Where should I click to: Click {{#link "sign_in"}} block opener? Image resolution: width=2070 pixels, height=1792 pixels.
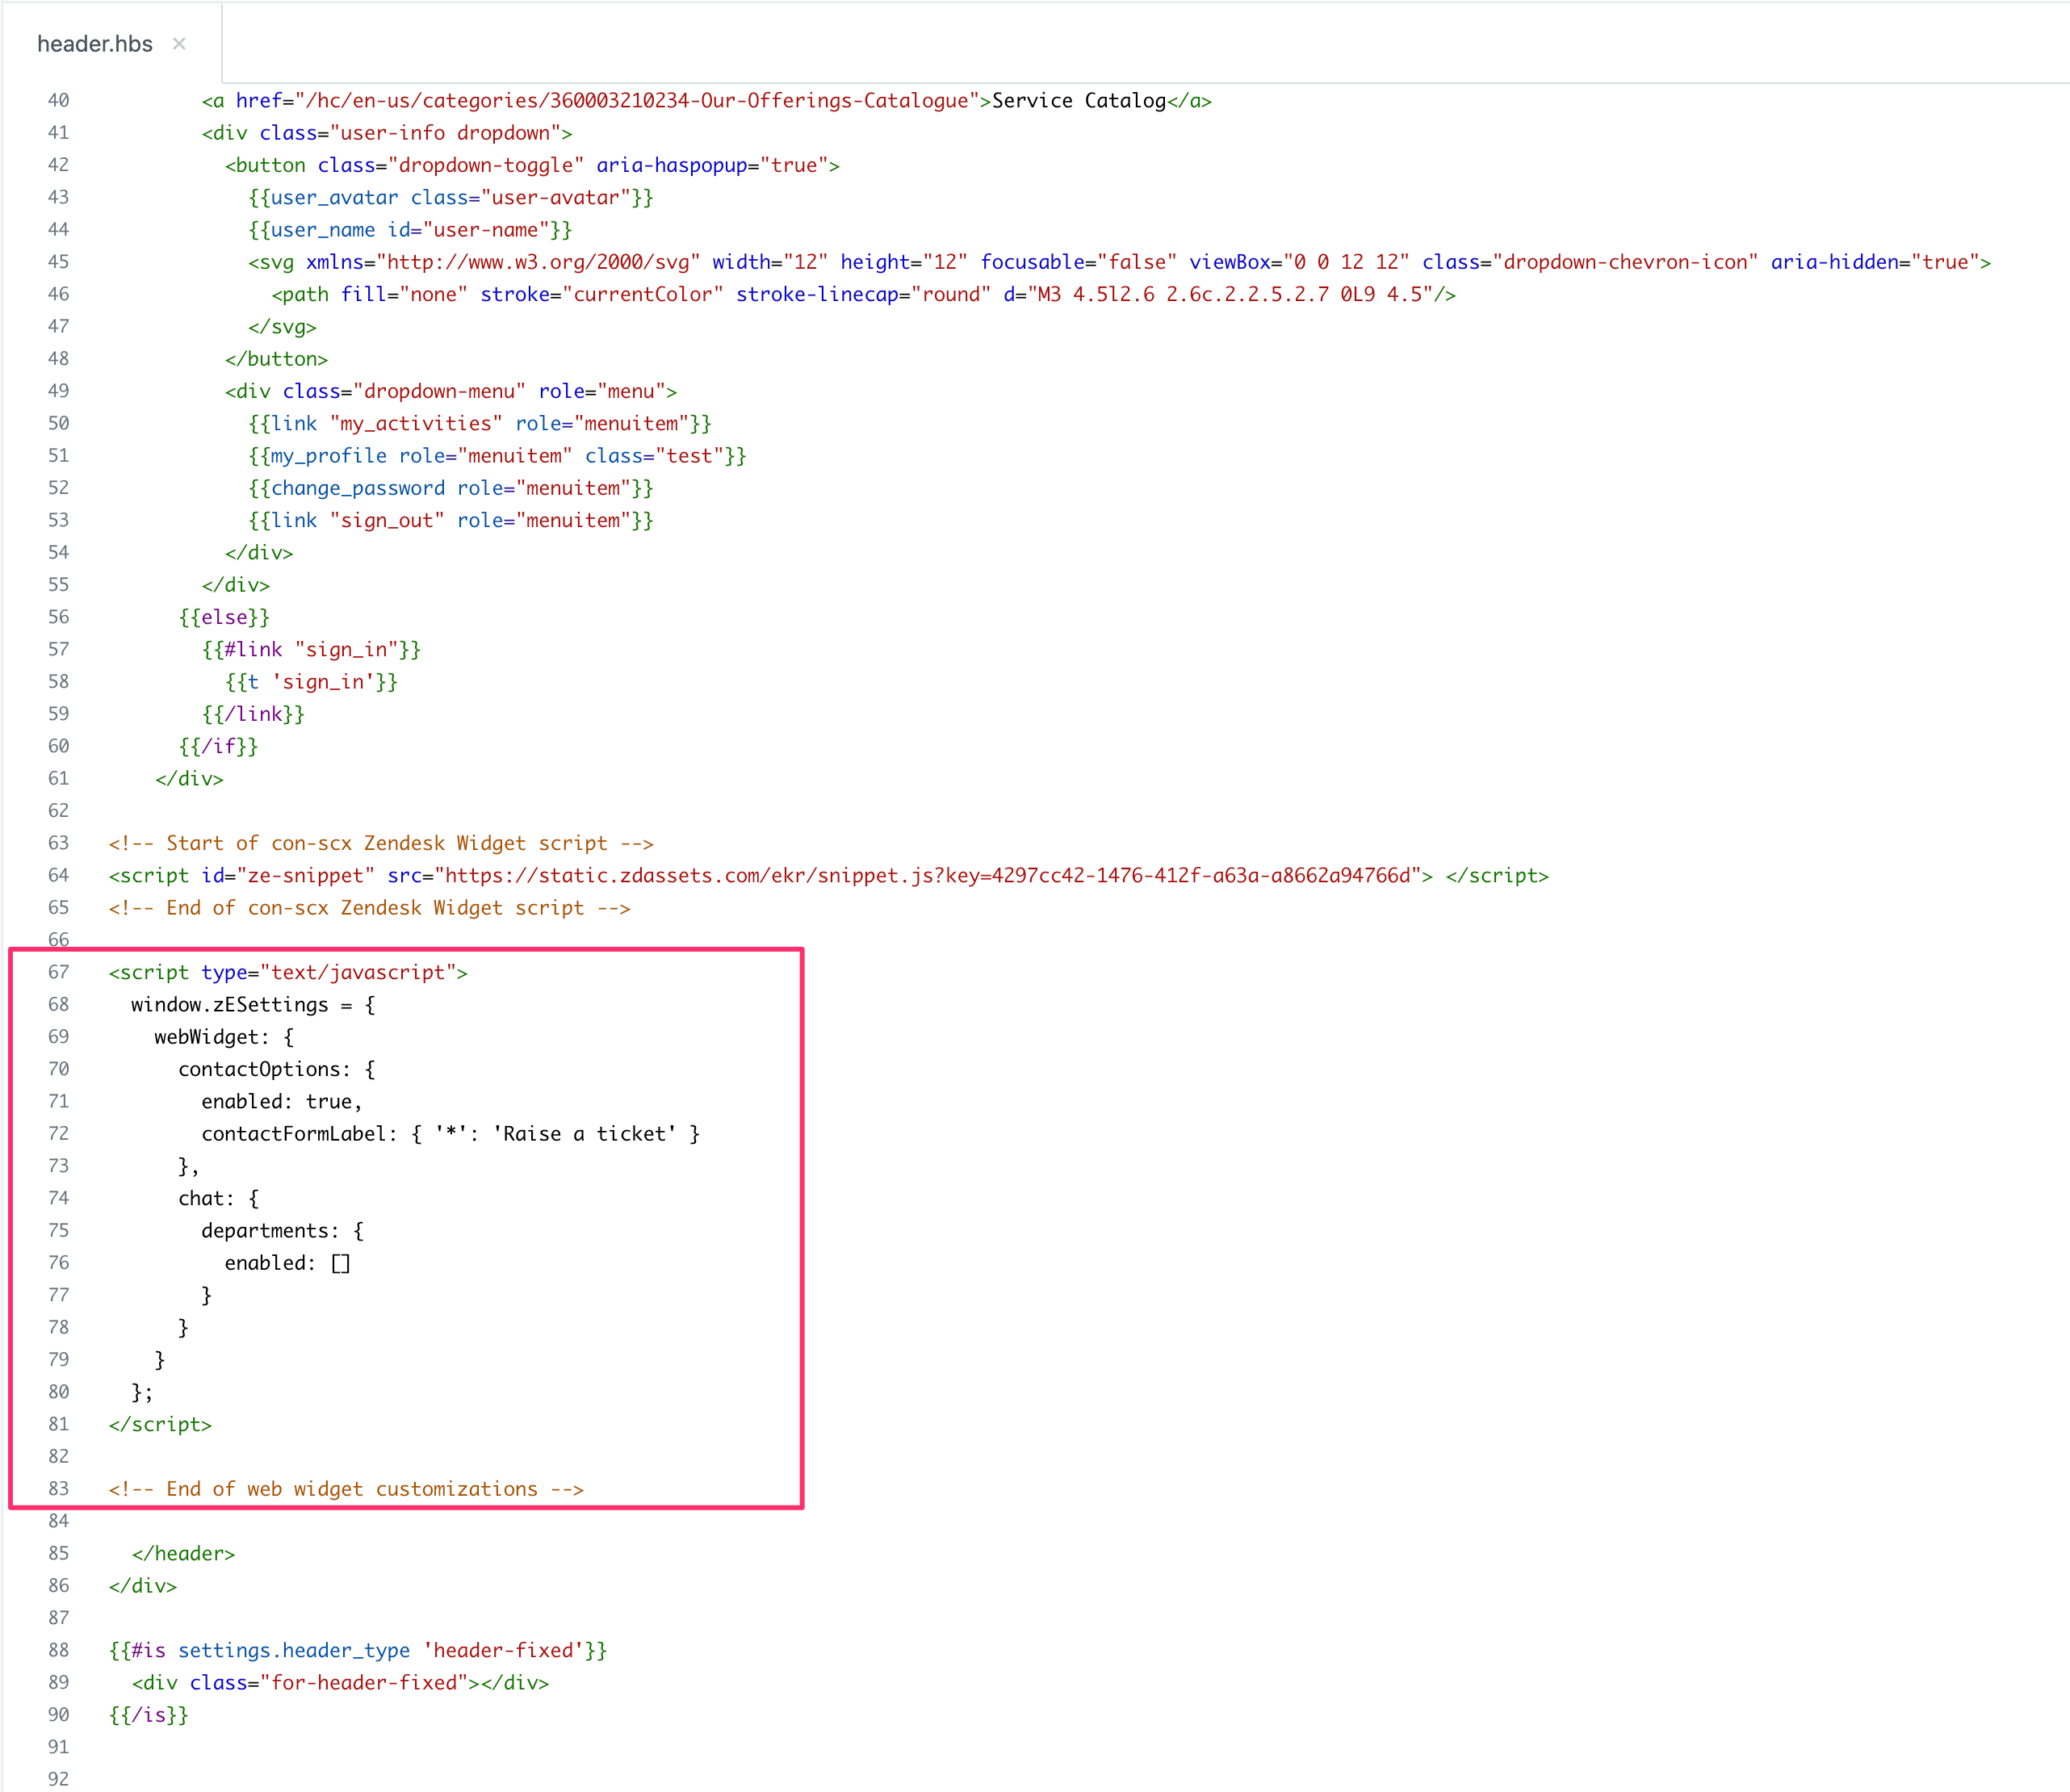(311, 650)
